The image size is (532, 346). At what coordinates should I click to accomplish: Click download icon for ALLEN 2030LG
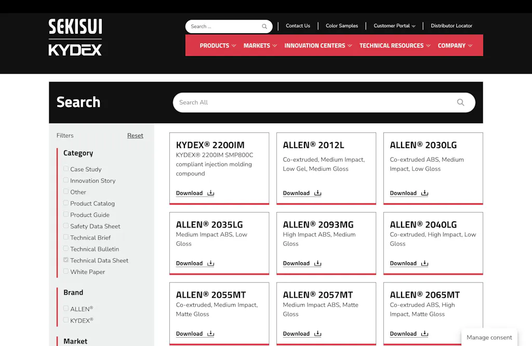pyautogui.click(x=424, y=193)
